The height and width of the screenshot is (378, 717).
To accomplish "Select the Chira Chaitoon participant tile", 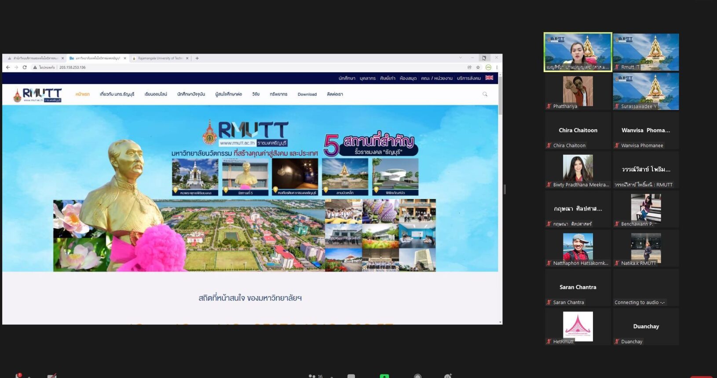I will pyautogui.click(x=578, y=131).
